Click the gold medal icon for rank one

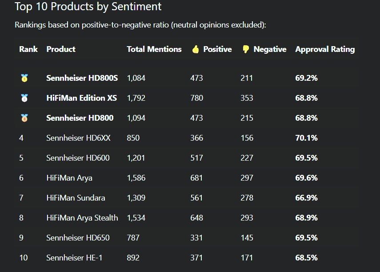(x=24, y=78)
